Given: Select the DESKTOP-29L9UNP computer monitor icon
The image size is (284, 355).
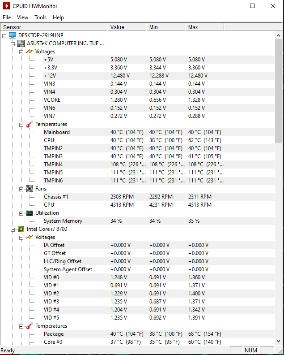Looking at the screenshot, I should point(13,35).
